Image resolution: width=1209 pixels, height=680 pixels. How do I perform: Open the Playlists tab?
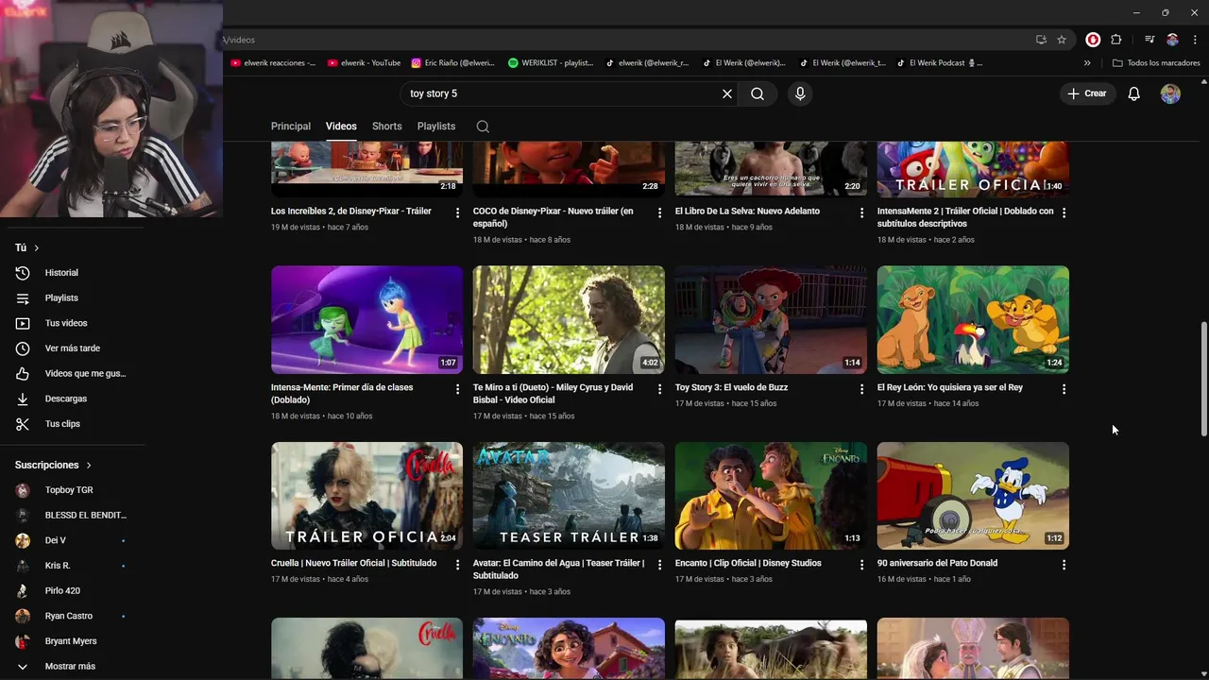(436, 127)
